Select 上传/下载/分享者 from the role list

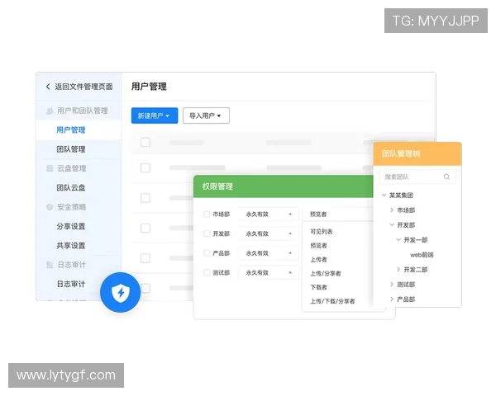click(332, 301)
